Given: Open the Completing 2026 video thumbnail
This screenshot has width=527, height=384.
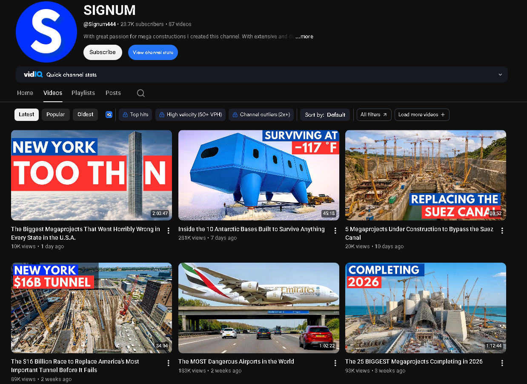Looking at the screenshot, I should pyautogui.click(x=426, y=308).
